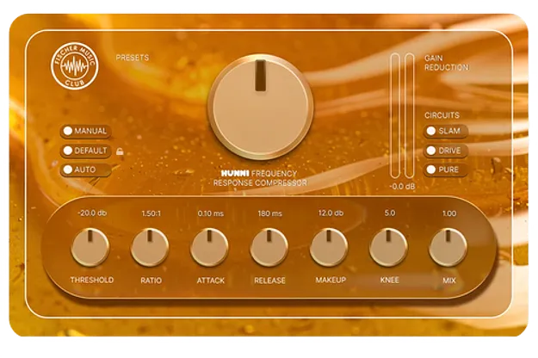The width and height of the screenshot is (538, 358).
Task: Click the ATTACK label text
Action: click(211, 281)
